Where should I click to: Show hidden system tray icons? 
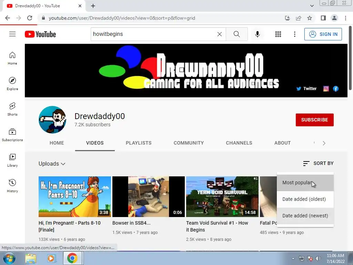point(293,259)
